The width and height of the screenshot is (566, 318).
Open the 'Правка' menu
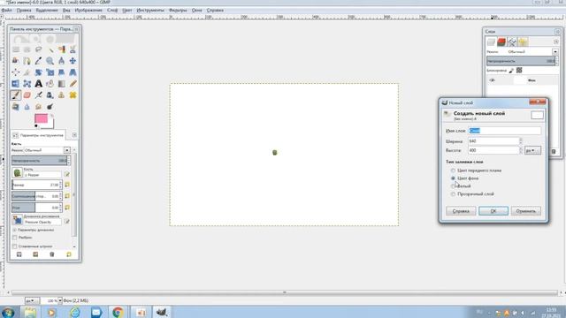coord(24,11)
